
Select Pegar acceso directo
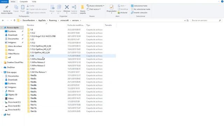click(36, 13)
